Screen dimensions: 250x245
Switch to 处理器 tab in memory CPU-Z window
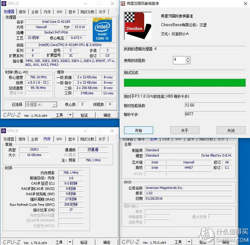pos(9,139)
